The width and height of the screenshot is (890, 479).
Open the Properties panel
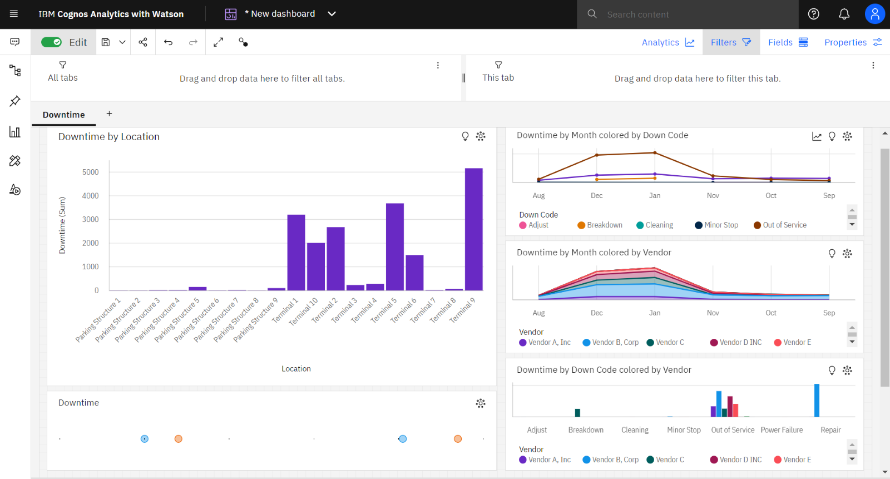click(x=853, y=42)
